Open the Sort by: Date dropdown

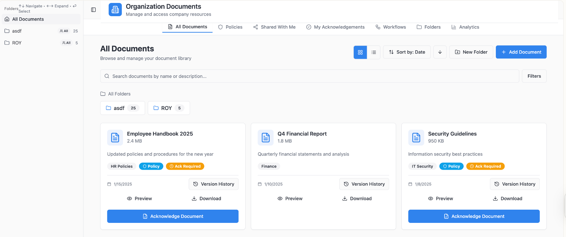coord(407,52)
